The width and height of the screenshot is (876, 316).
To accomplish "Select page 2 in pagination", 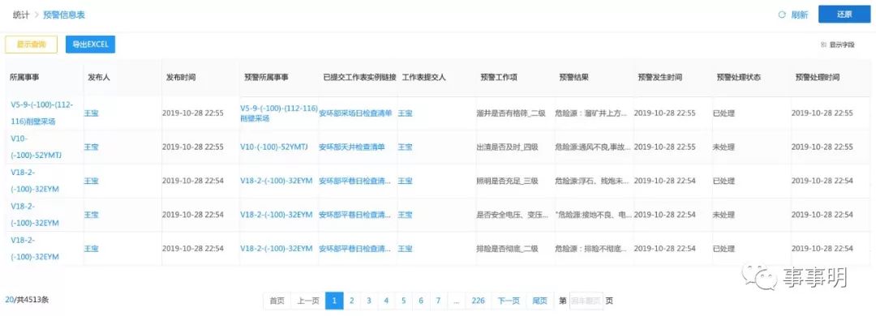I will [x=351, y=301].
